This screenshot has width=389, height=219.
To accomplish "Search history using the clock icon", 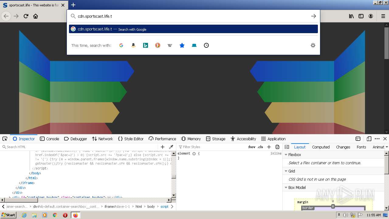I will [x=206, y=45].
